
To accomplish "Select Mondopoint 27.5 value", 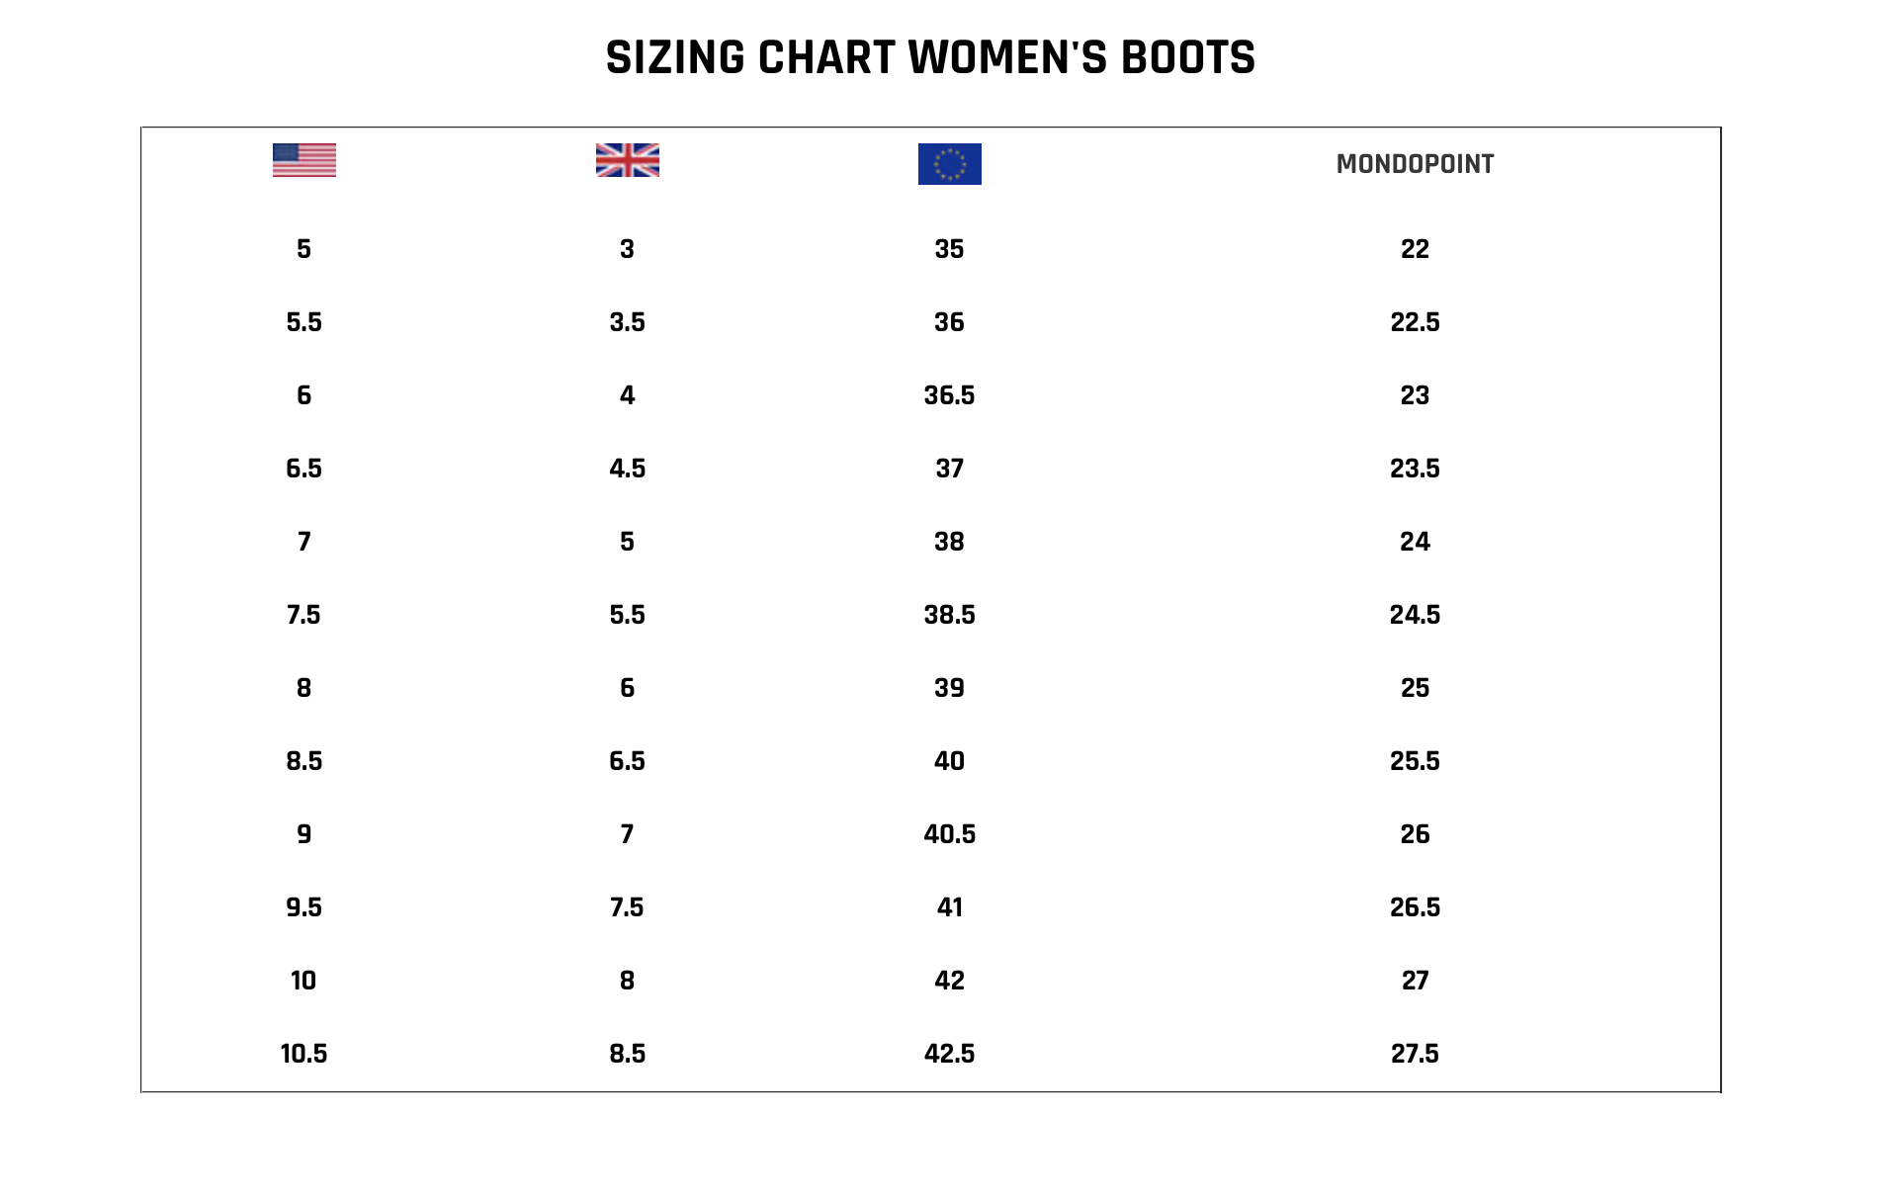I will click(x=1415, y=1054).
